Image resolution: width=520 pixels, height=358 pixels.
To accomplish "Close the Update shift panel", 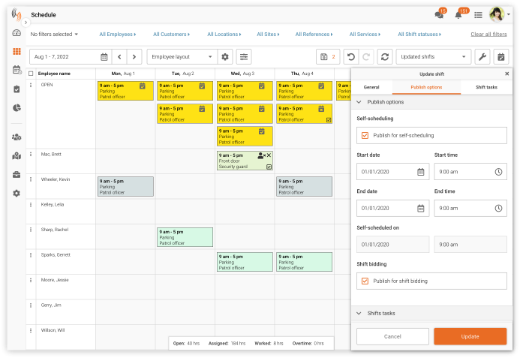I will (x=506, y=74).
